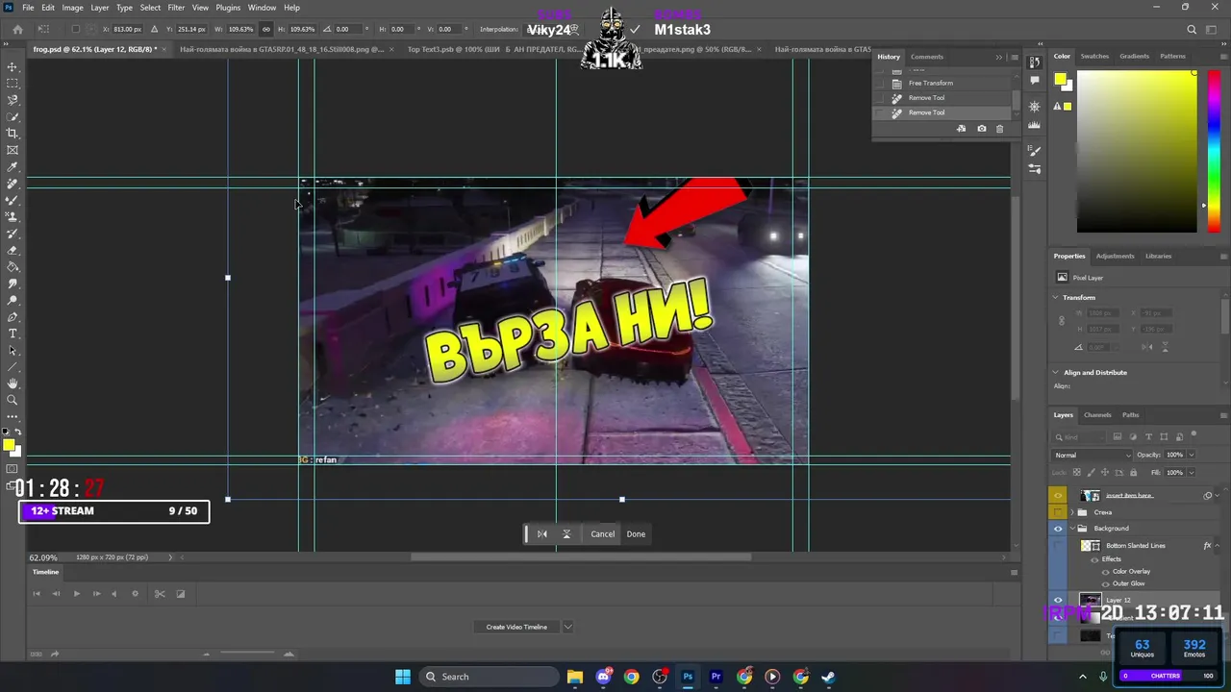This screenshot has height=692, width=1231.
Task: Open the Fill dropdown arrow
Action: 1191,473
